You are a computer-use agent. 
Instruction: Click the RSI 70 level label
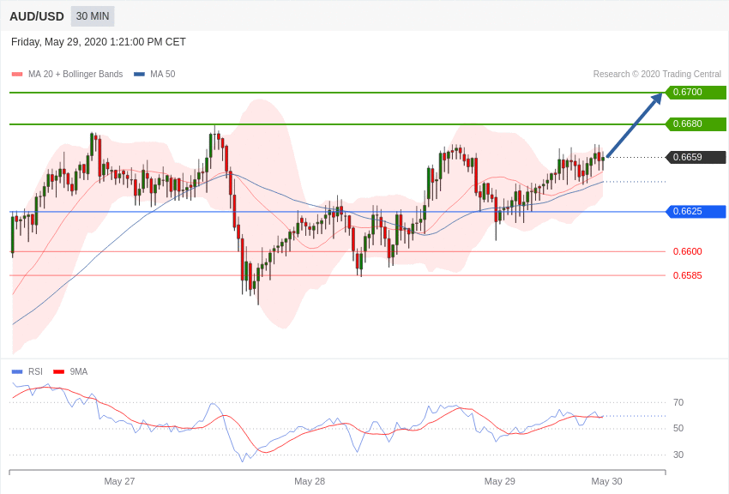tap(678, 402)
